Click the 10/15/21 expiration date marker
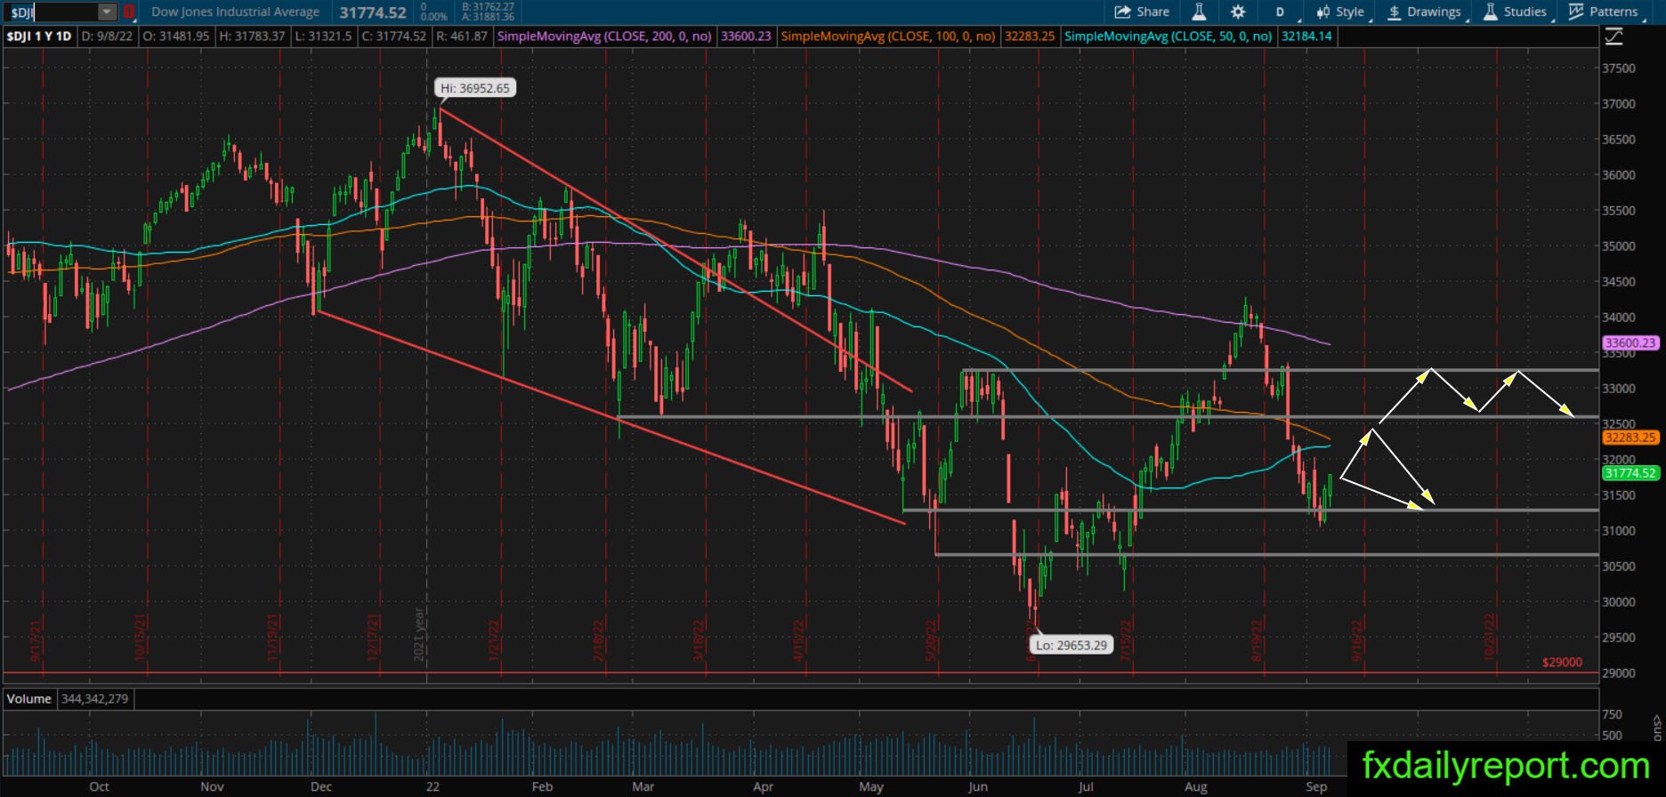The width and height of the screenshot is (1666, 797). 140,638
